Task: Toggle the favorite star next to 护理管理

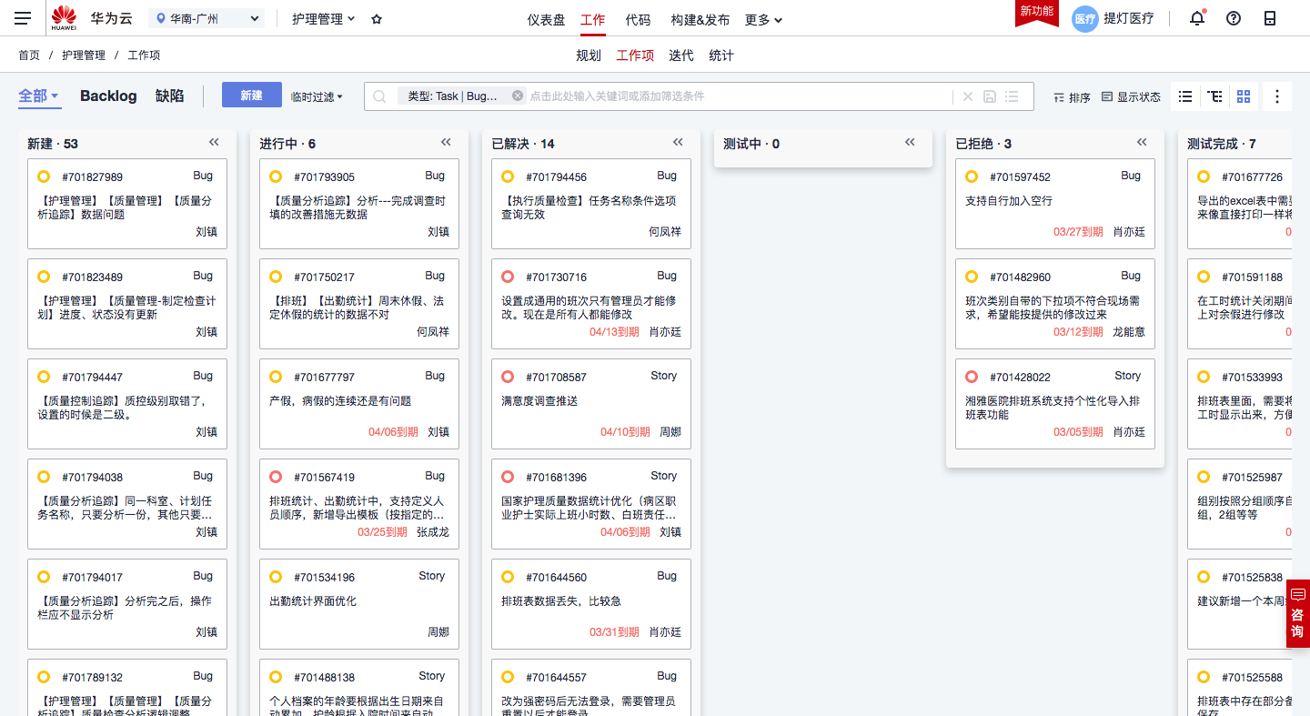Action: (376, 17)
